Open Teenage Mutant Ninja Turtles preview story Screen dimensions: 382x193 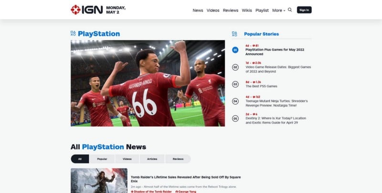click(x=276, y=103)
